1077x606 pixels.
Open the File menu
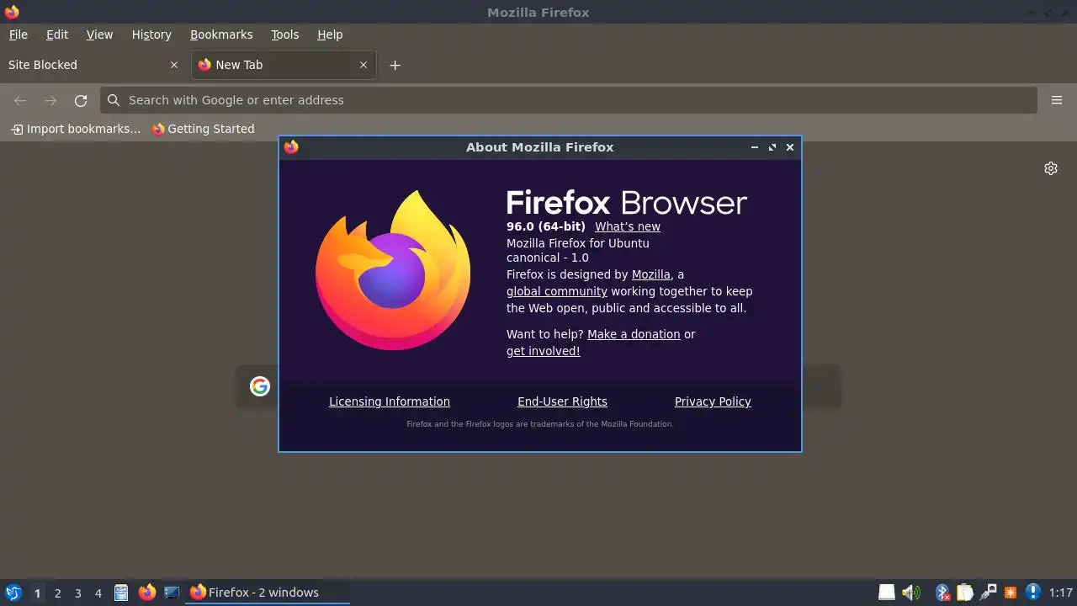[x=18, y=35]
